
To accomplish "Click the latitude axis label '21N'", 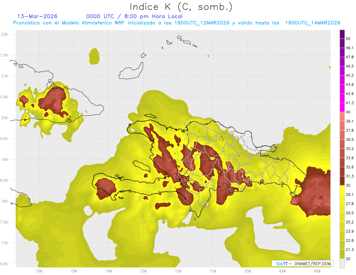I will click(x=5, y=76).
